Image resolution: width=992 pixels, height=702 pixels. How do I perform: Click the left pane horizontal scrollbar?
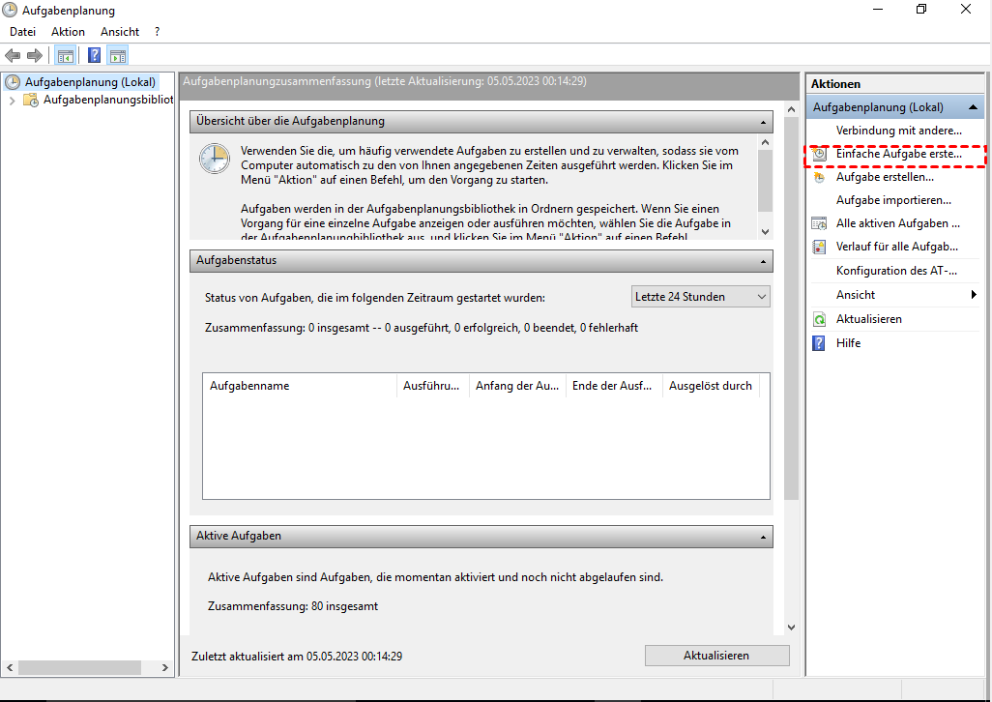[x=87, y=667]
